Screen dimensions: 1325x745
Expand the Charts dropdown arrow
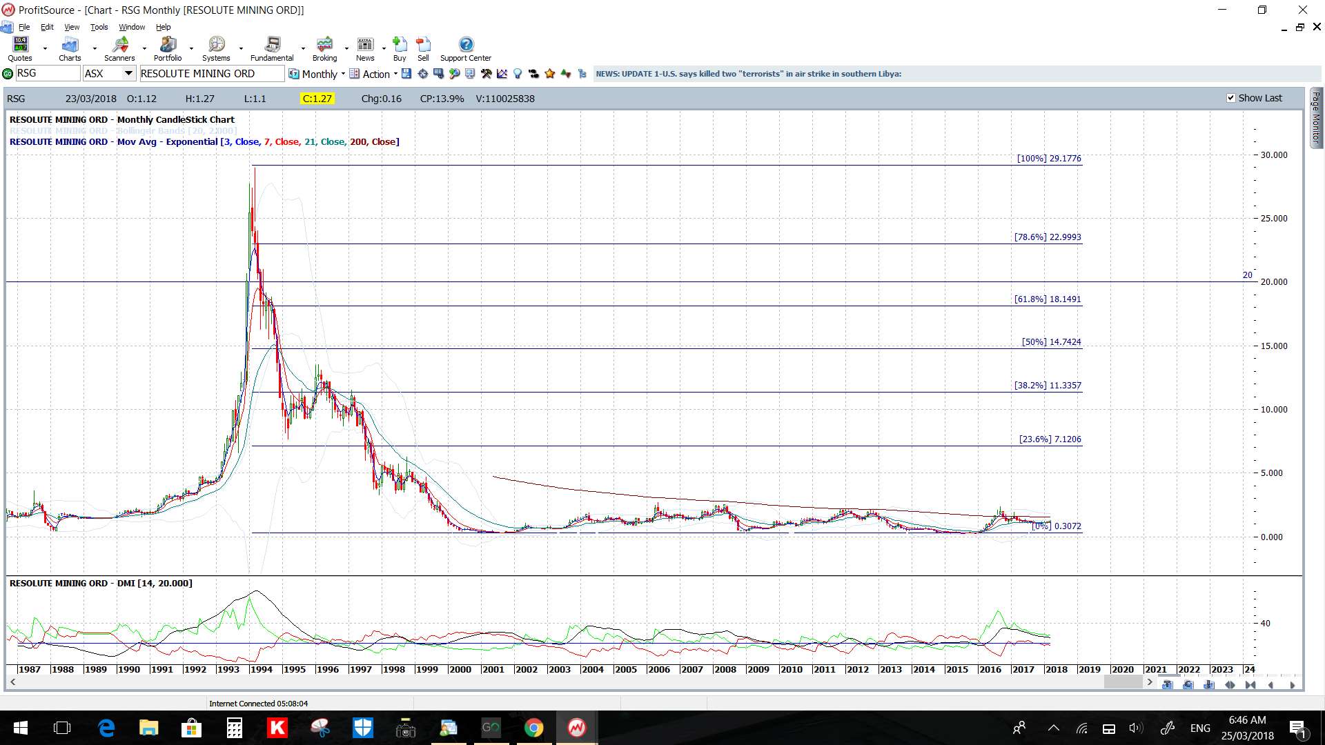[95, 49]
